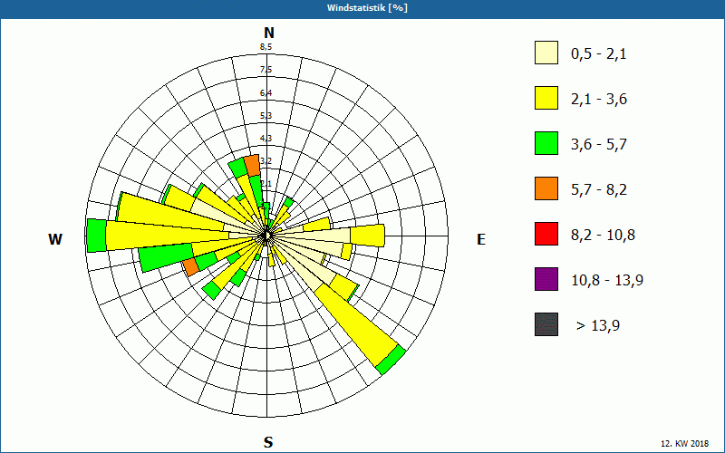Click the S compass label
The image size is (725, 453).
click(268, 442)
